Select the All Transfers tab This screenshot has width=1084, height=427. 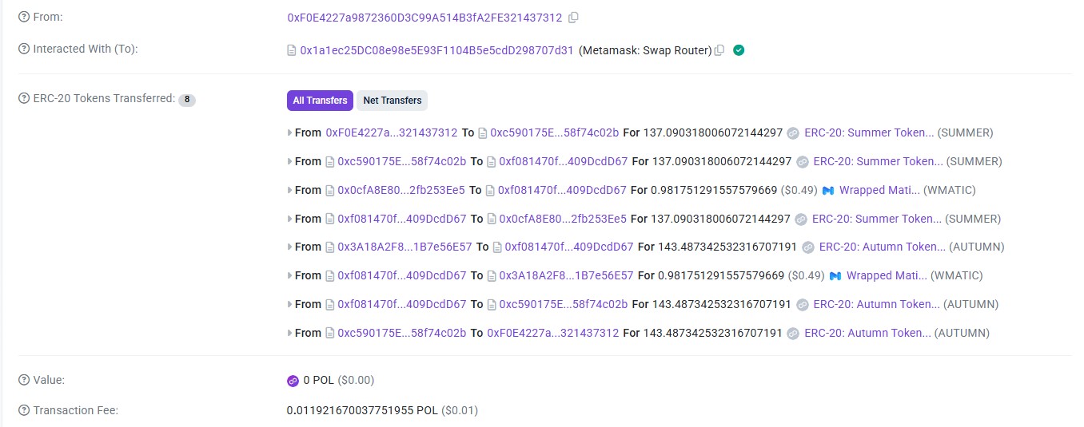click(320, 101)
